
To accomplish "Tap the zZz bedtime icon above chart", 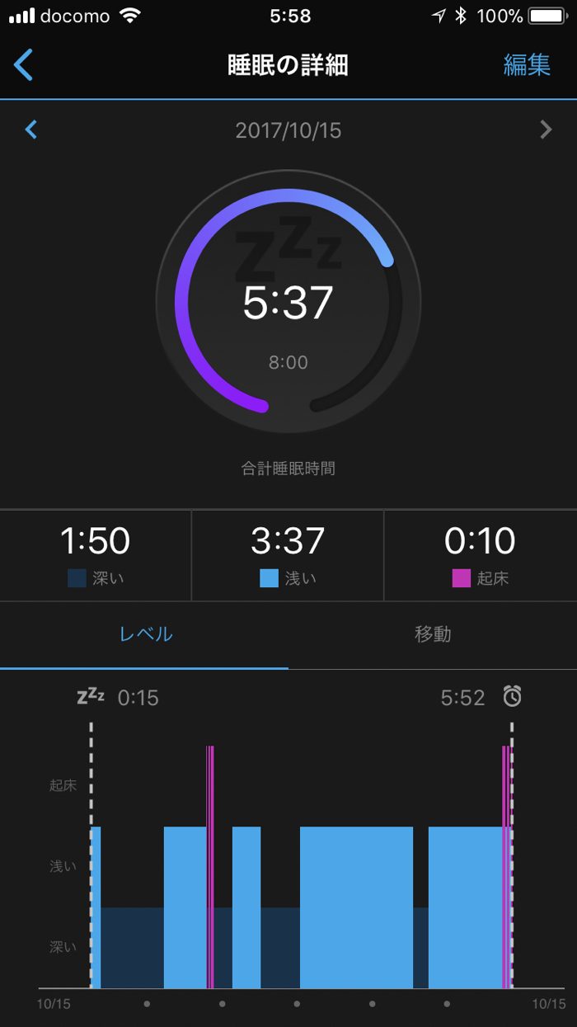I will point(91,697).
